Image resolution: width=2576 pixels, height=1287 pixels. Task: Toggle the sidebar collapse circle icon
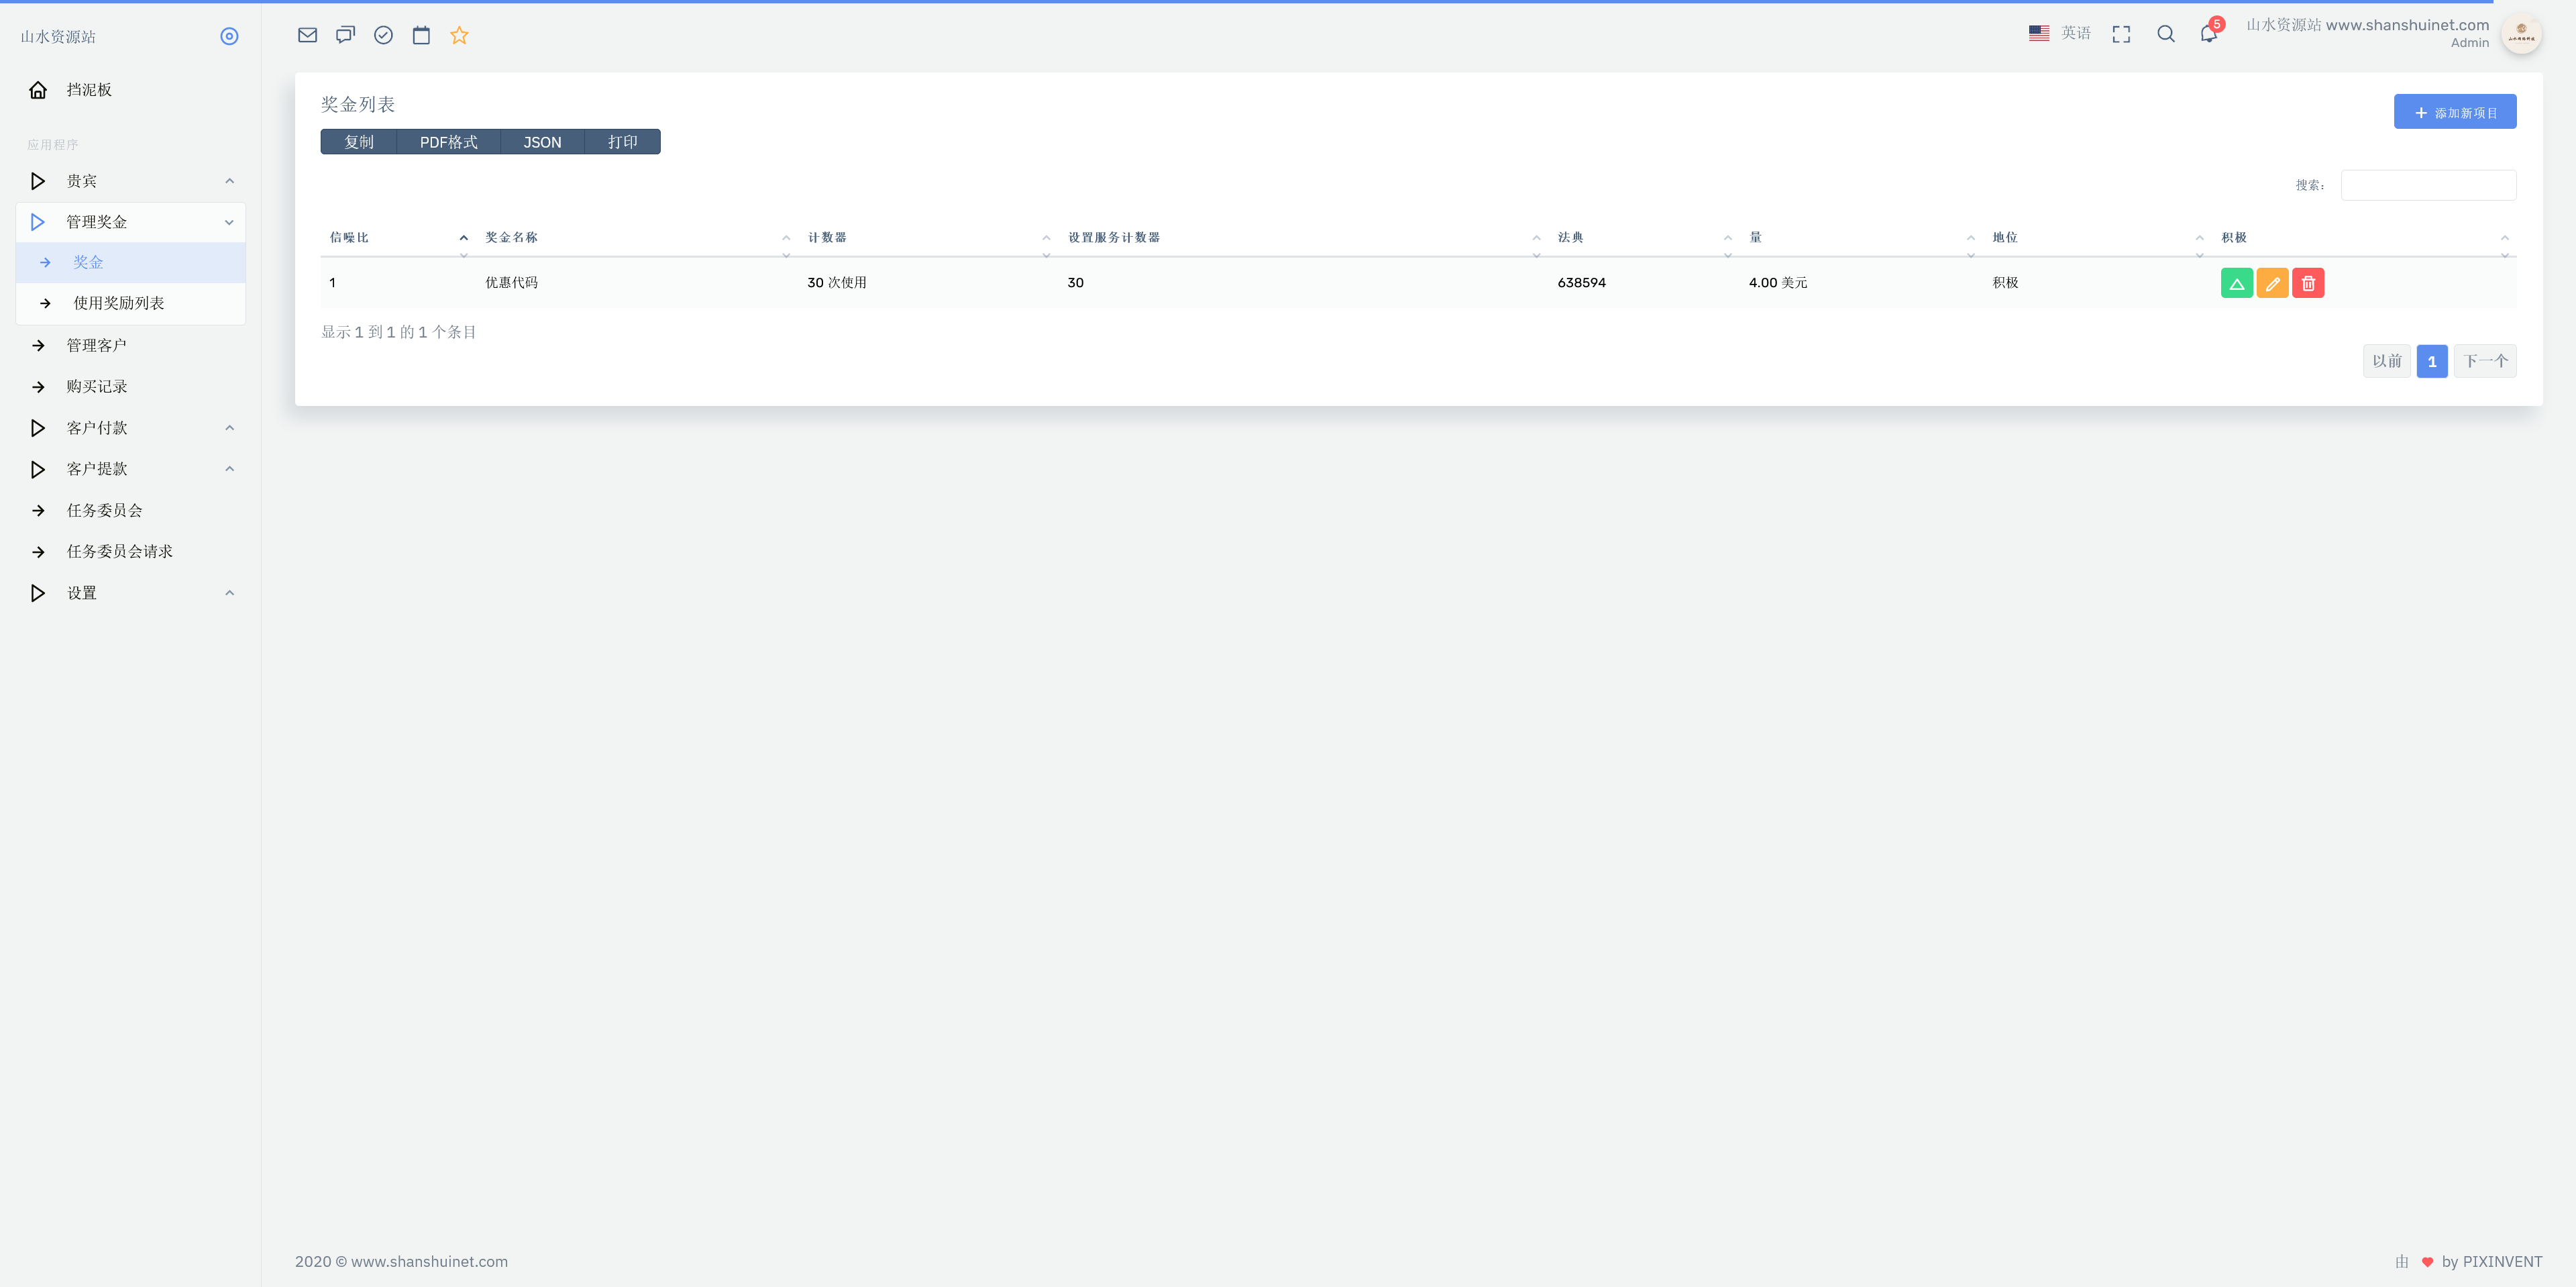229,36
